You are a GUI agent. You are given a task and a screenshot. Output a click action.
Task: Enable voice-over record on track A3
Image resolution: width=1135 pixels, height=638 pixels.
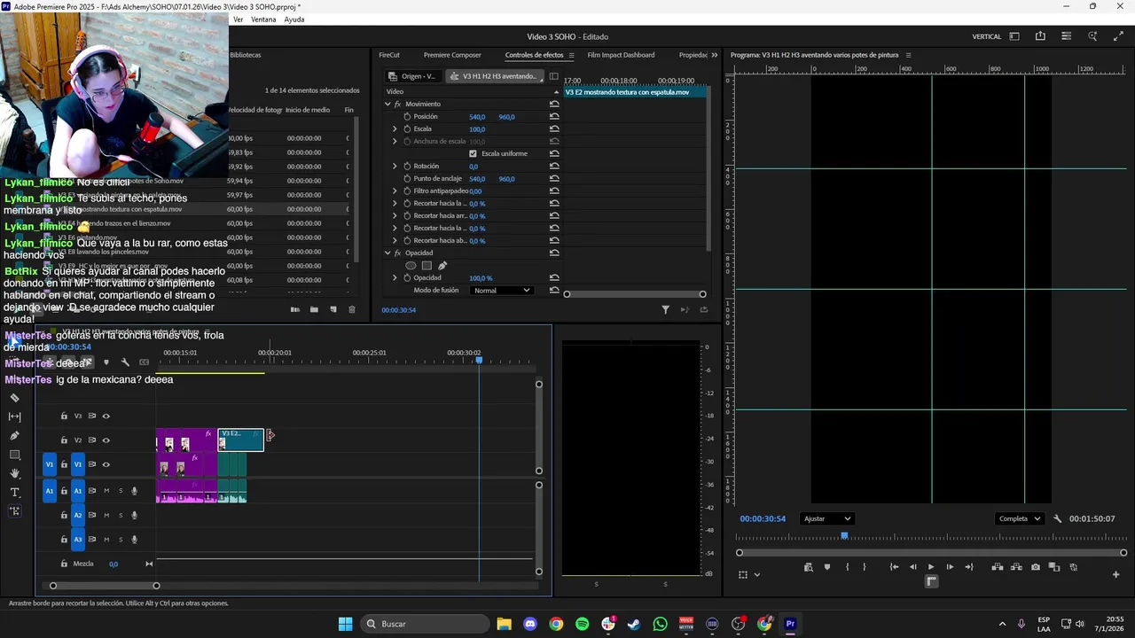click(x=135, y=539)
